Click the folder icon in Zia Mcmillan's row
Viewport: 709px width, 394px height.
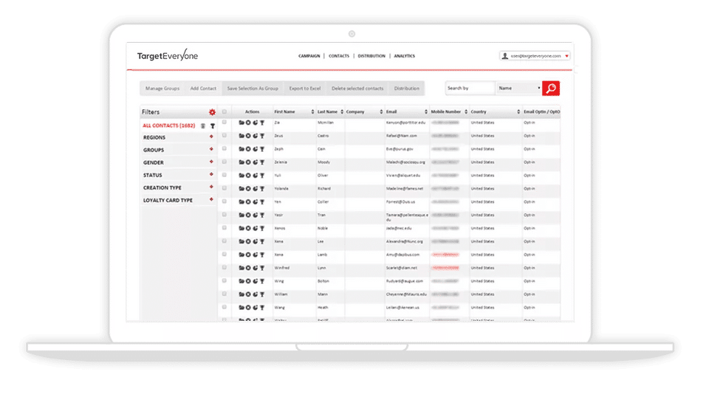[242, 122]
